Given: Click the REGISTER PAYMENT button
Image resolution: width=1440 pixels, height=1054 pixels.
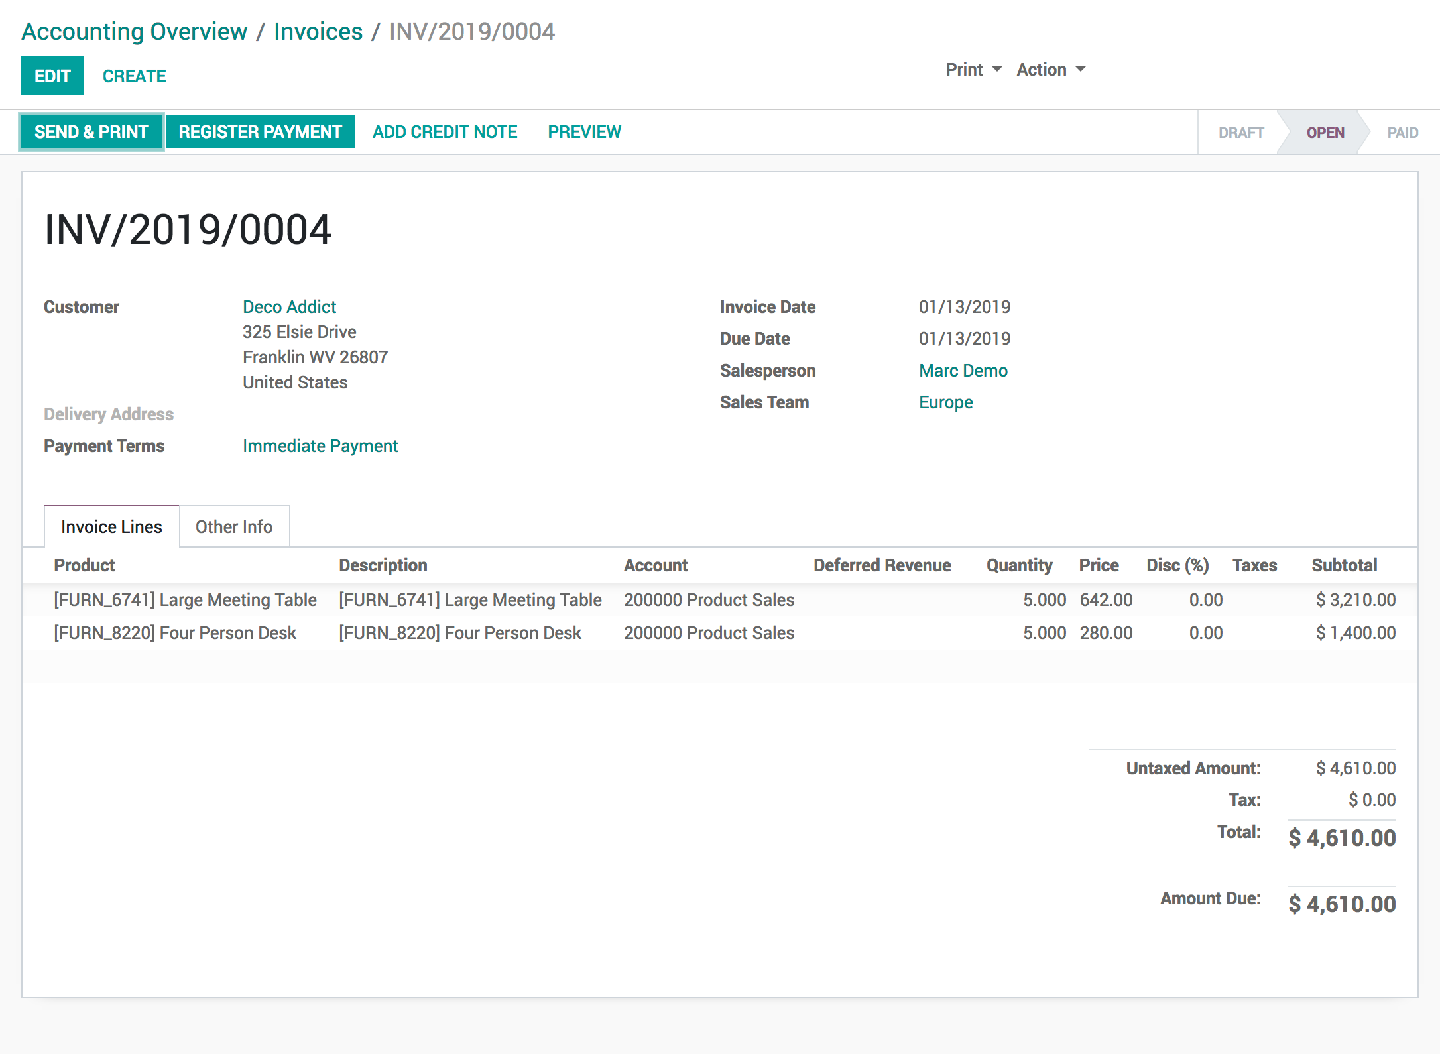Looking at the screenshot, I should tap(259, 132).
